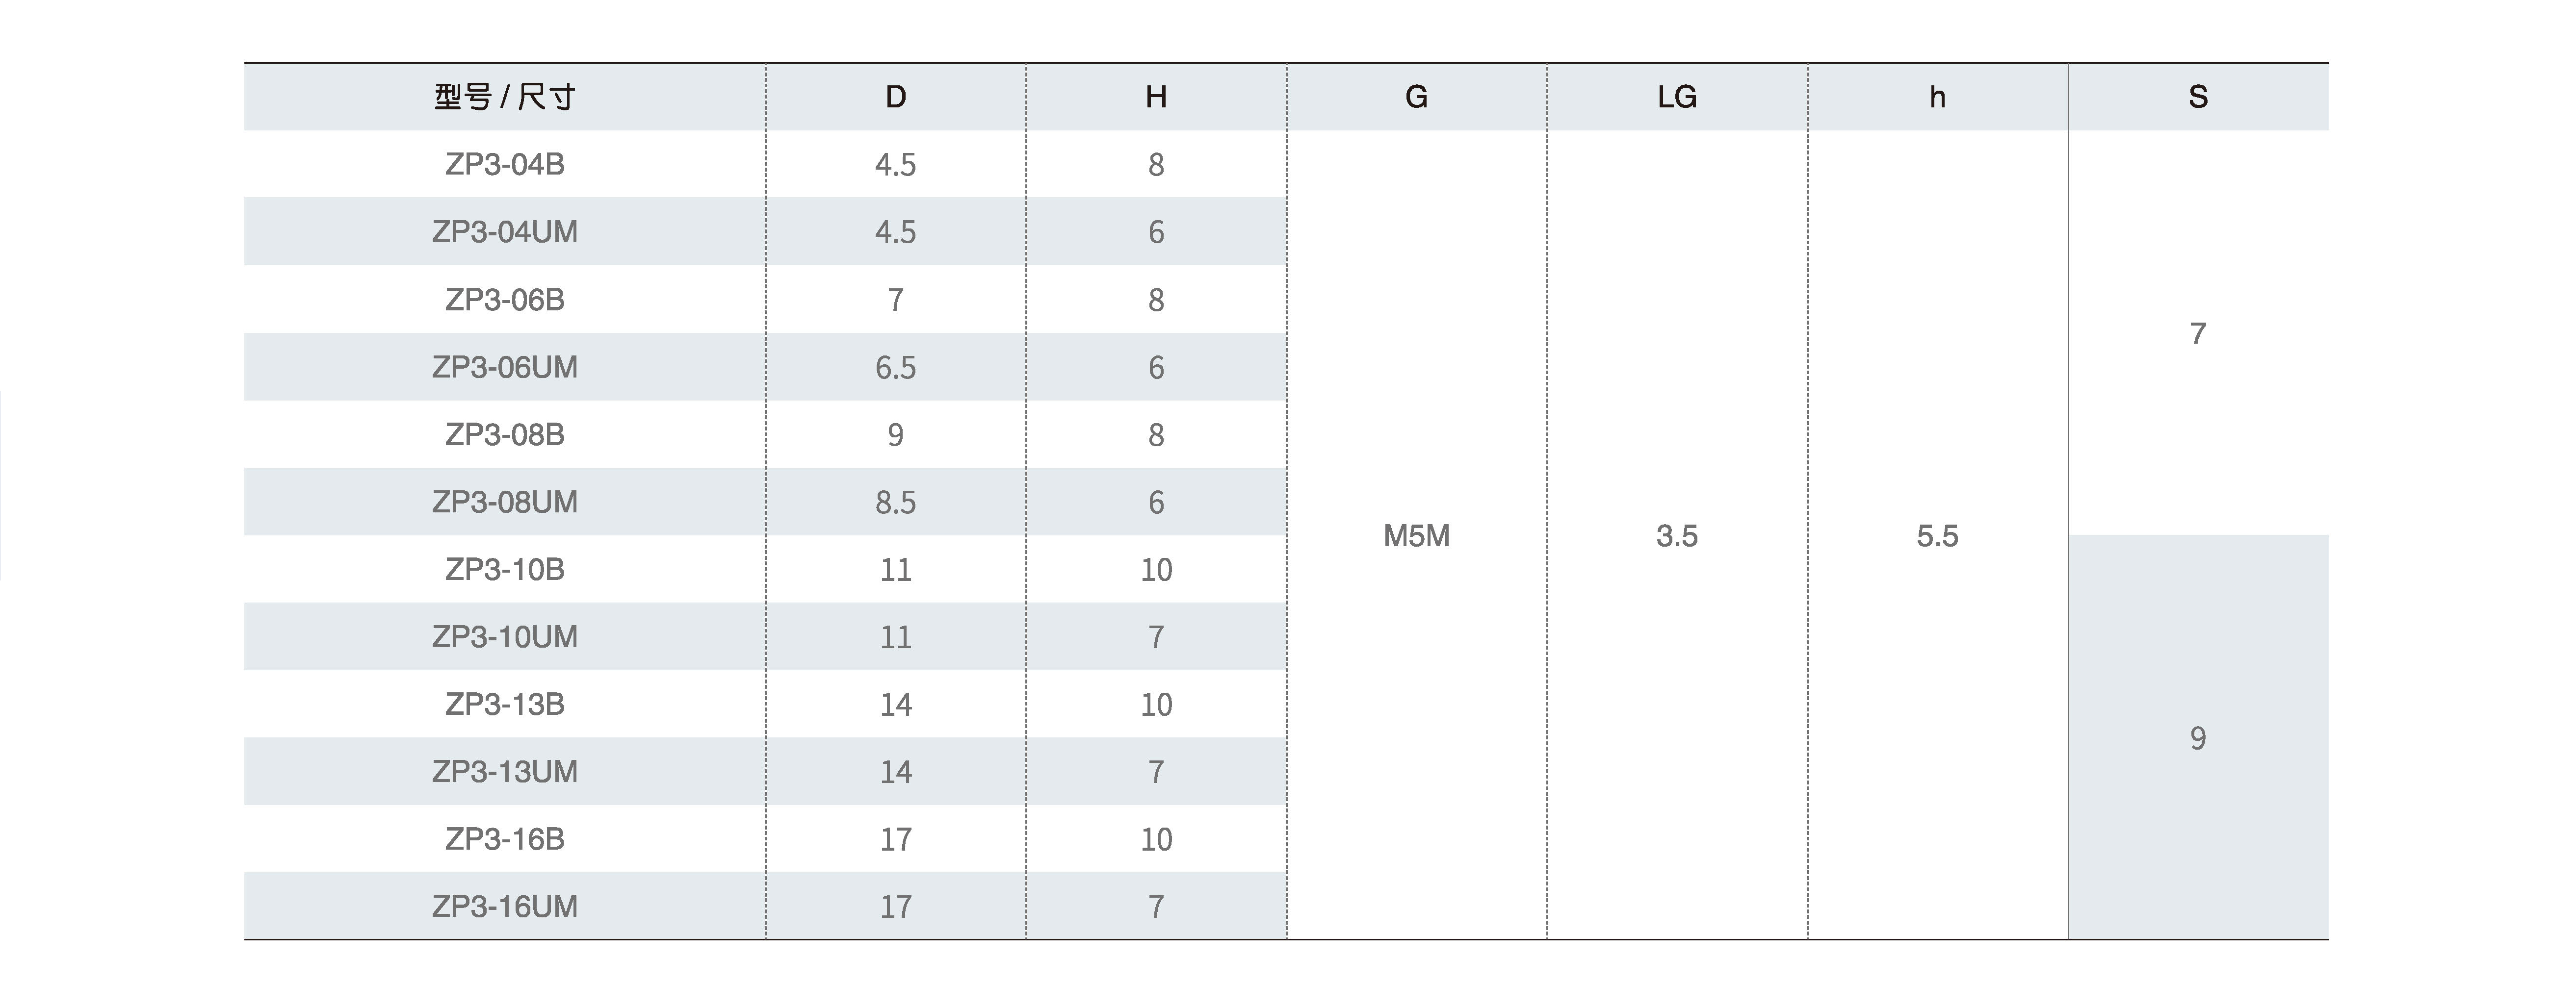The width and height of the screenshot is (2576, 984).
Task: Click the ZP3-13UM row label
Action: coord(504,771)
